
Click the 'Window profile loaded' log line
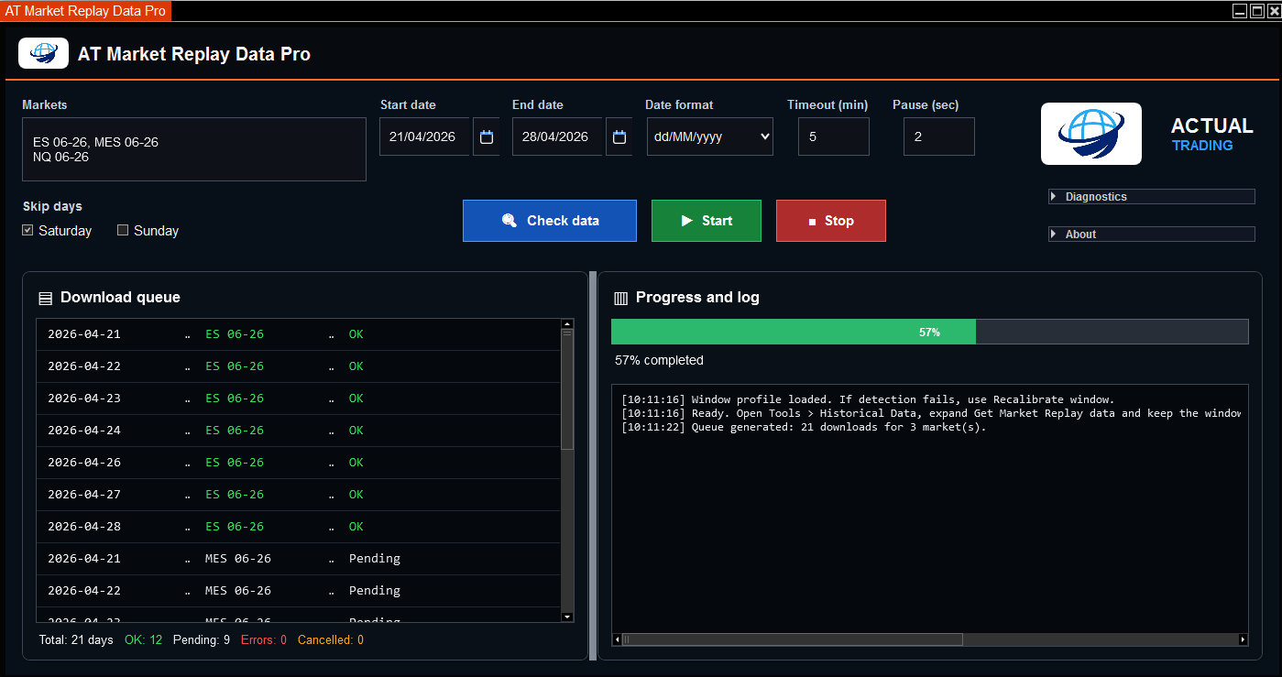pos(868,399)
